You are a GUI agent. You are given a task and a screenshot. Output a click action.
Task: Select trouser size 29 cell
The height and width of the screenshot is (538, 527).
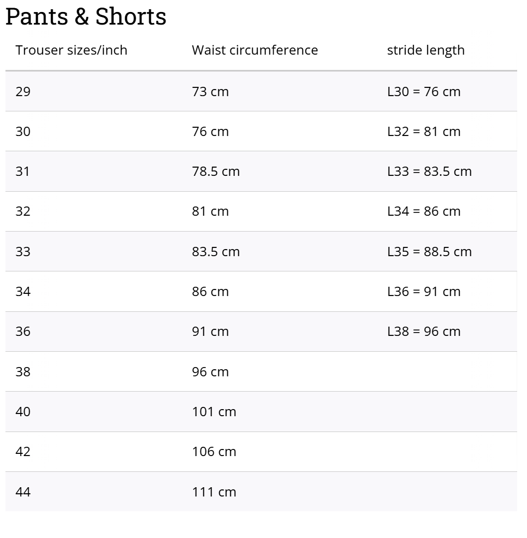pyautogui.click(x=23, y=91)
